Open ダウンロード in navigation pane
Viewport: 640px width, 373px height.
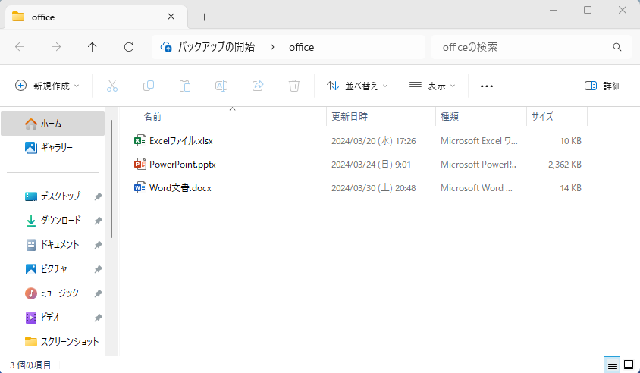pyautogui.click(x=52, y=221)
